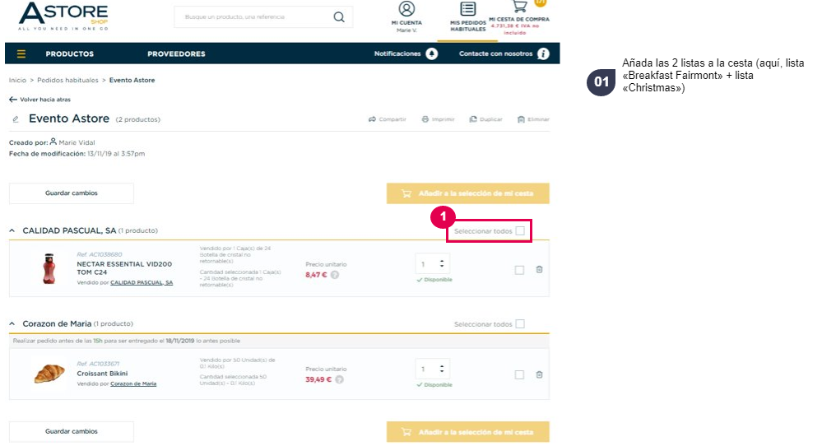
Task: Open the shopping cart icon
Action: point(519,7)
